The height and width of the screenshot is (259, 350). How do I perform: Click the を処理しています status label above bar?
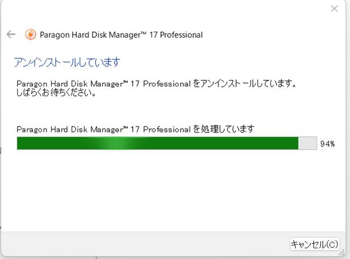tap(223, 129)
